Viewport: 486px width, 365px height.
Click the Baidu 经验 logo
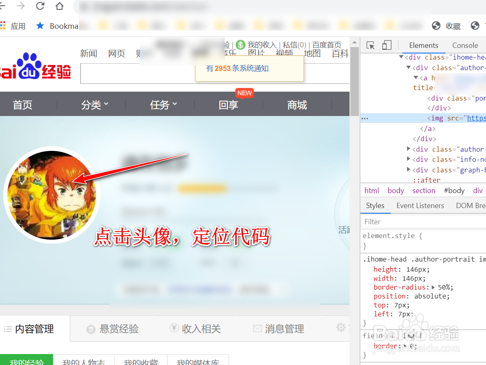click(x=35, y=66)
